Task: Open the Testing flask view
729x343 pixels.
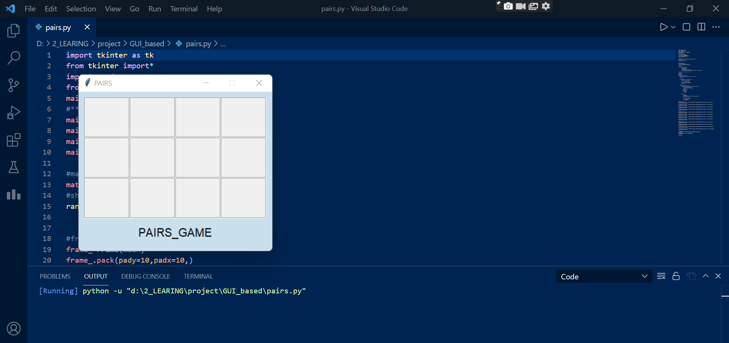Action: [14, 167]
